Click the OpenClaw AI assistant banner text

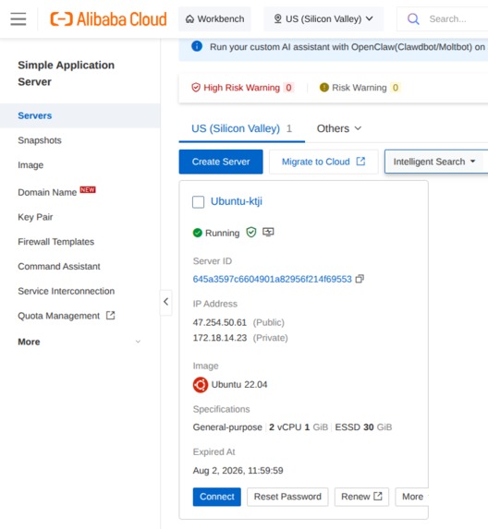[x=348, y=47]
